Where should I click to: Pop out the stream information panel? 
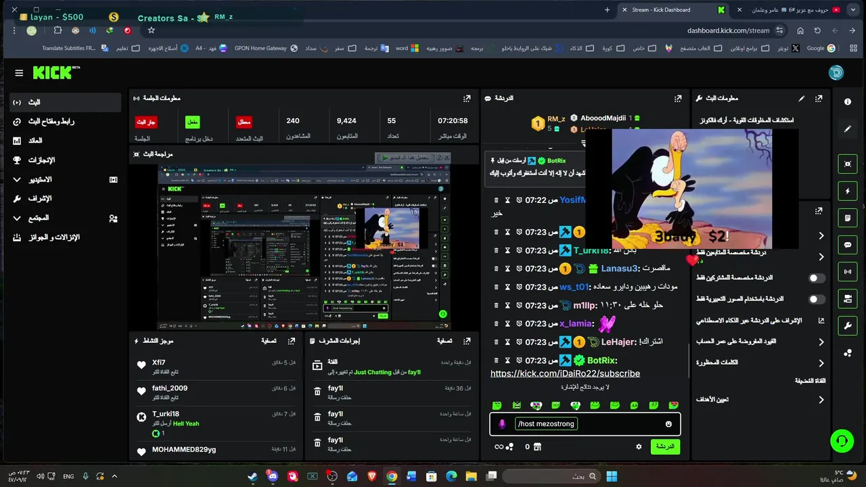tap(819, 98)
